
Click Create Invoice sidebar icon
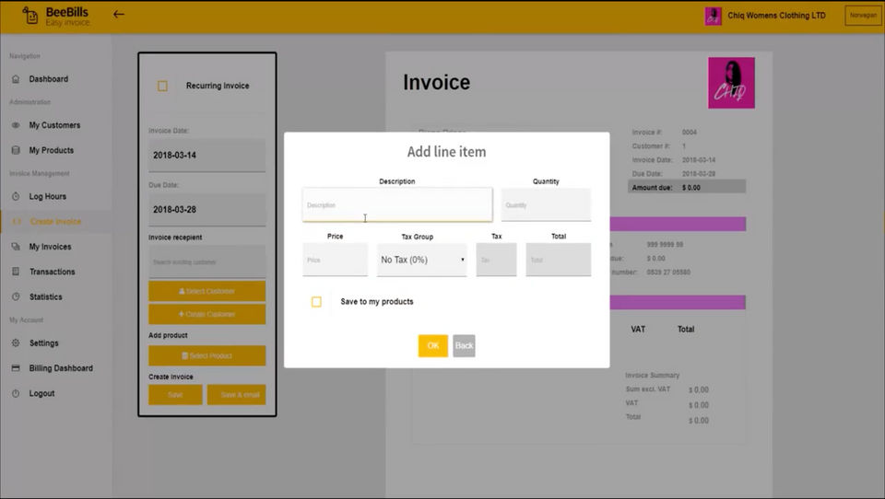coord(16,222)
